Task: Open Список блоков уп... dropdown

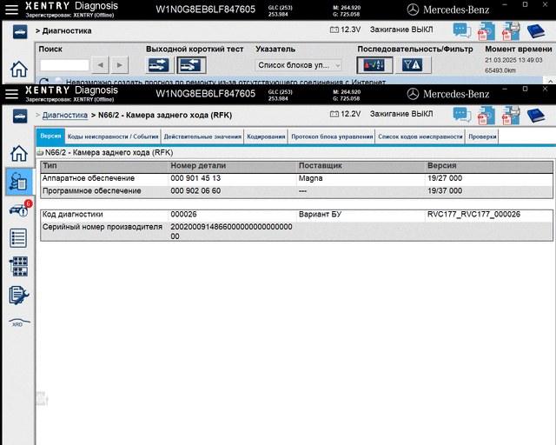Action: [298, 65]
